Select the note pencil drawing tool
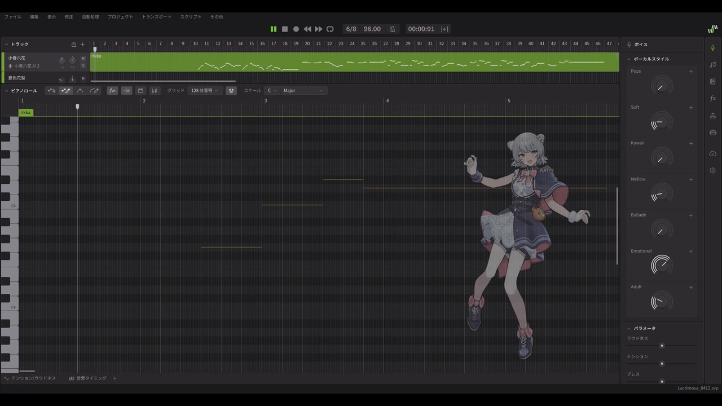Image resolution: width=722 pixels, height=406 pixels. click(65, 91)
